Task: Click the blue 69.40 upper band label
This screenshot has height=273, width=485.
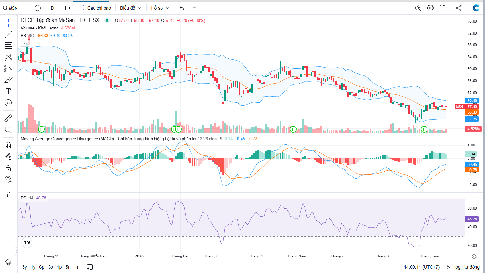Action: [472, 101]
